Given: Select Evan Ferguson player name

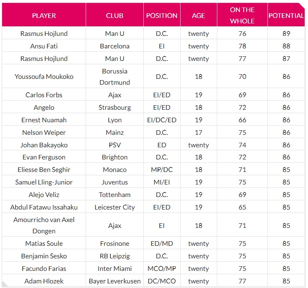Looking at the screenshot, I should point(44,157).
